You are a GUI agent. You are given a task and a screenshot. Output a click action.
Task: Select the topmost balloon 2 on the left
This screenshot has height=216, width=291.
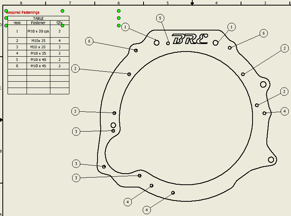75,69
